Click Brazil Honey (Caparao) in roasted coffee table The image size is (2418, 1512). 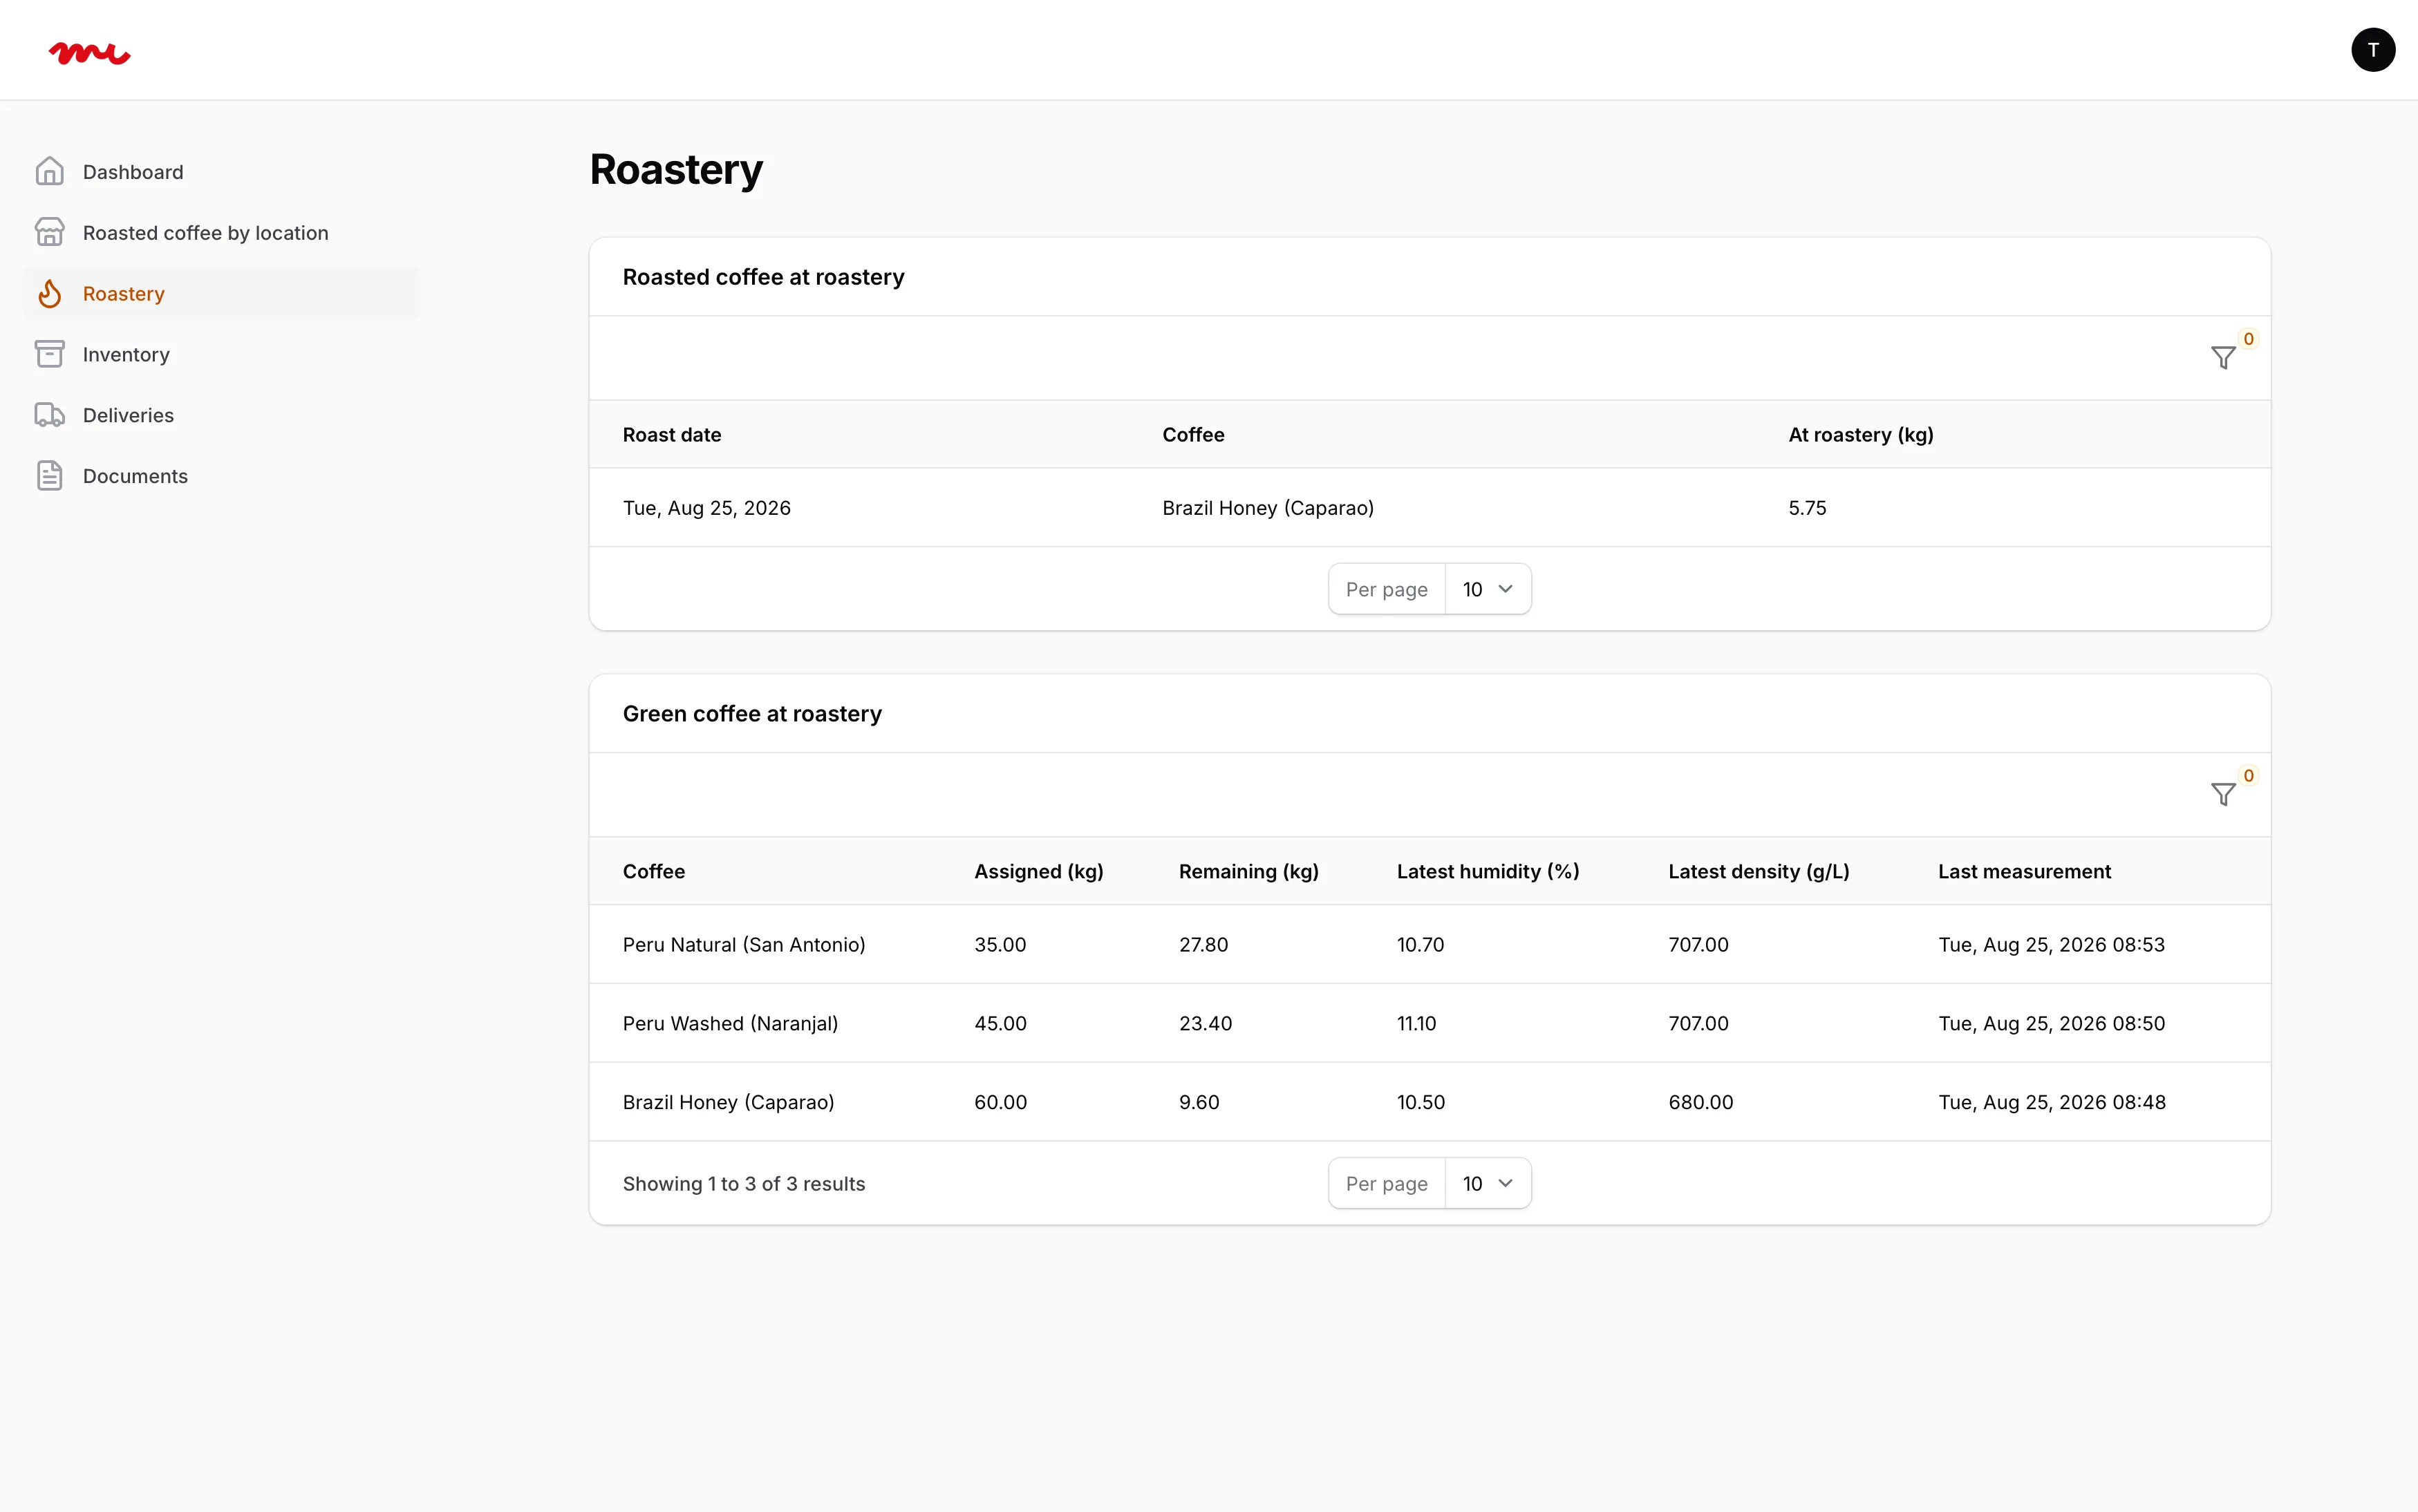click(1267, 508)
